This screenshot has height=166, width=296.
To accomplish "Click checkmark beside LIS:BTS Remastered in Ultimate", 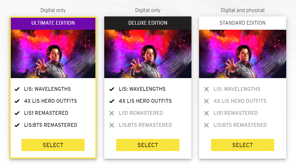I will click(17, 125).
